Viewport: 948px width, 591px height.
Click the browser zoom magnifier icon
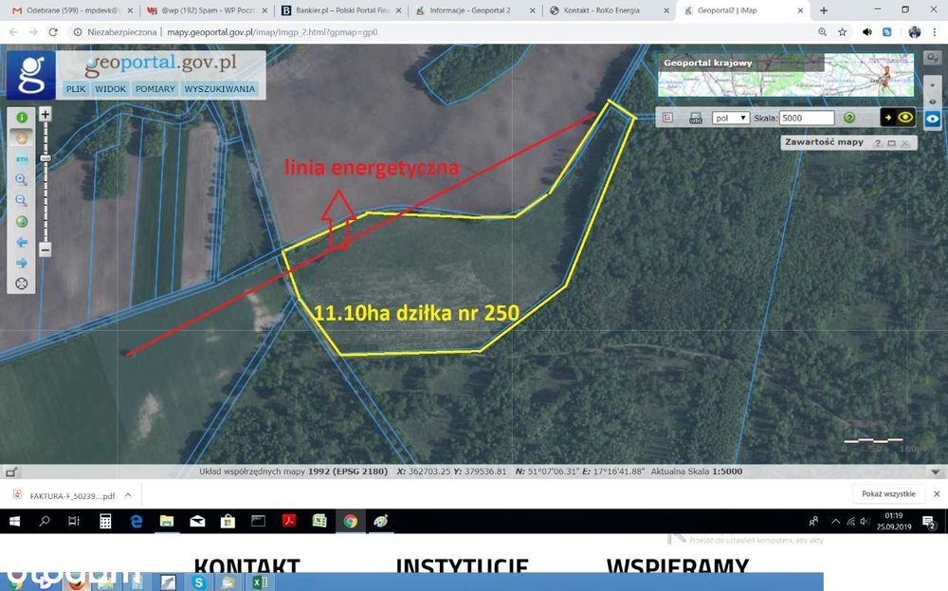(822, 32)
